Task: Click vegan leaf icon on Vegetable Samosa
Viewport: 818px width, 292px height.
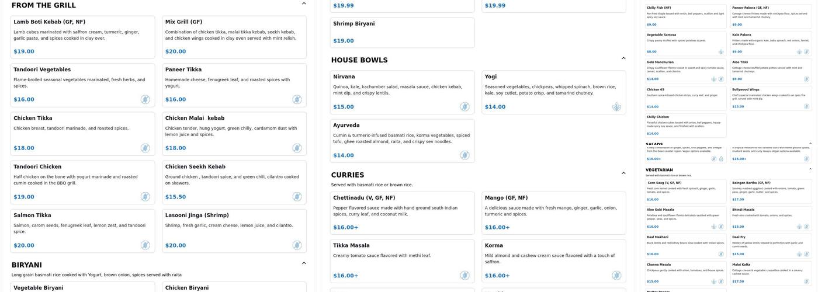Action: pos(720,51)
